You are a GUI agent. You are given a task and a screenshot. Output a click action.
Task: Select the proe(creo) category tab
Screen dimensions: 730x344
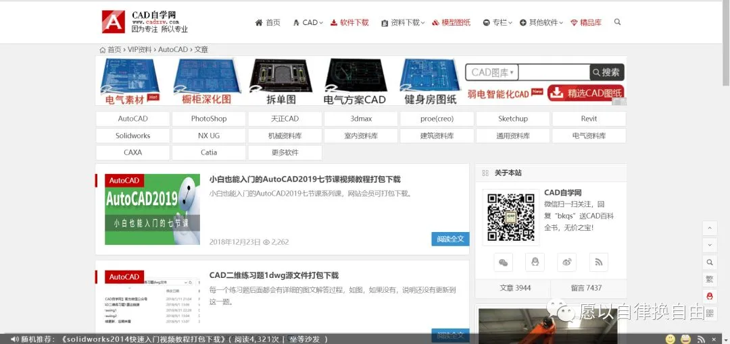(437, 119)
